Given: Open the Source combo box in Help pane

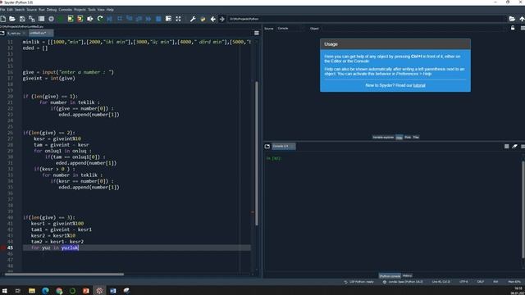Looking at the screenshot, I should 291,29.
